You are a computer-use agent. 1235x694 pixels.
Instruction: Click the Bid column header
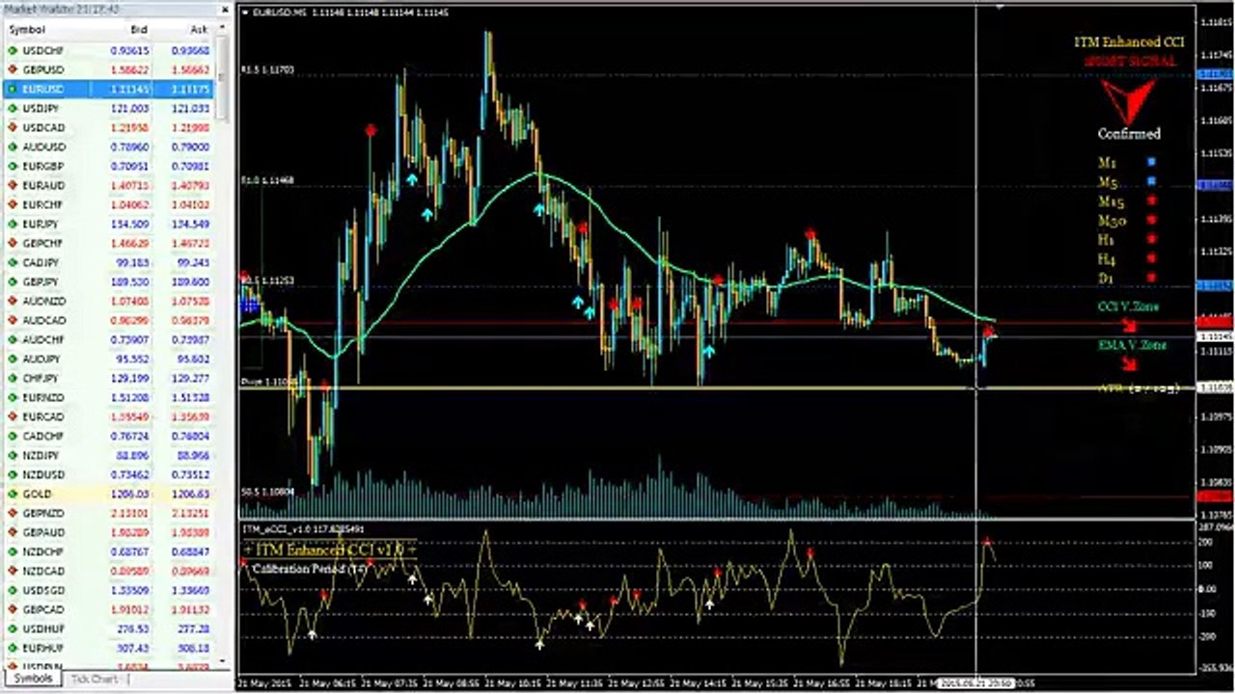[137, 30]
